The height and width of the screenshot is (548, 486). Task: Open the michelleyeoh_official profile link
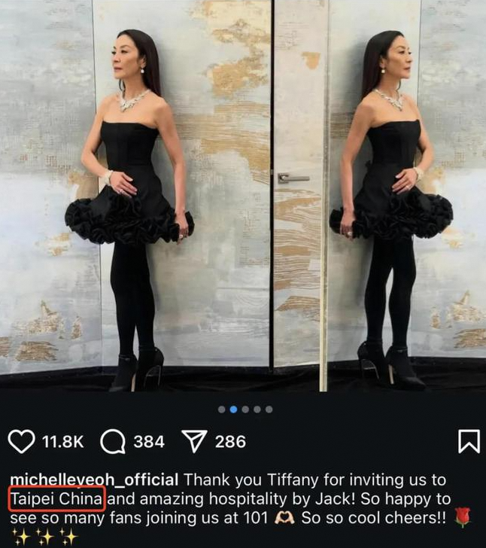(94, 480)
